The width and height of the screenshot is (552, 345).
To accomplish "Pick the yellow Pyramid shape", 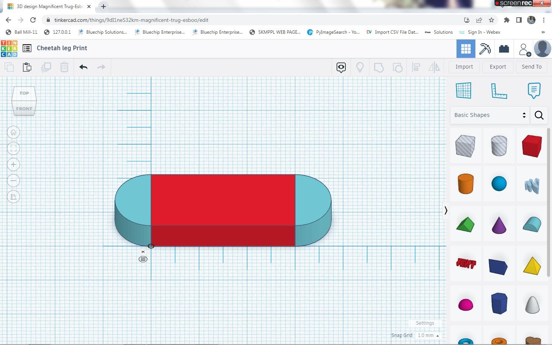I will tap(532, 266).
